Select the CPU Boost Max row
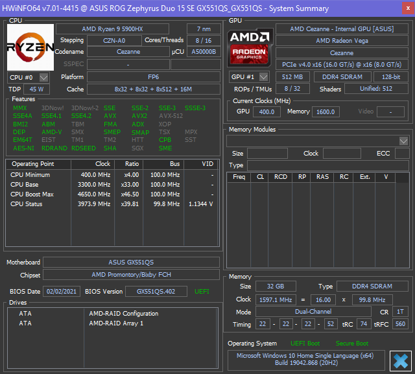Screen dimensions: 415x374 [112, 194]
